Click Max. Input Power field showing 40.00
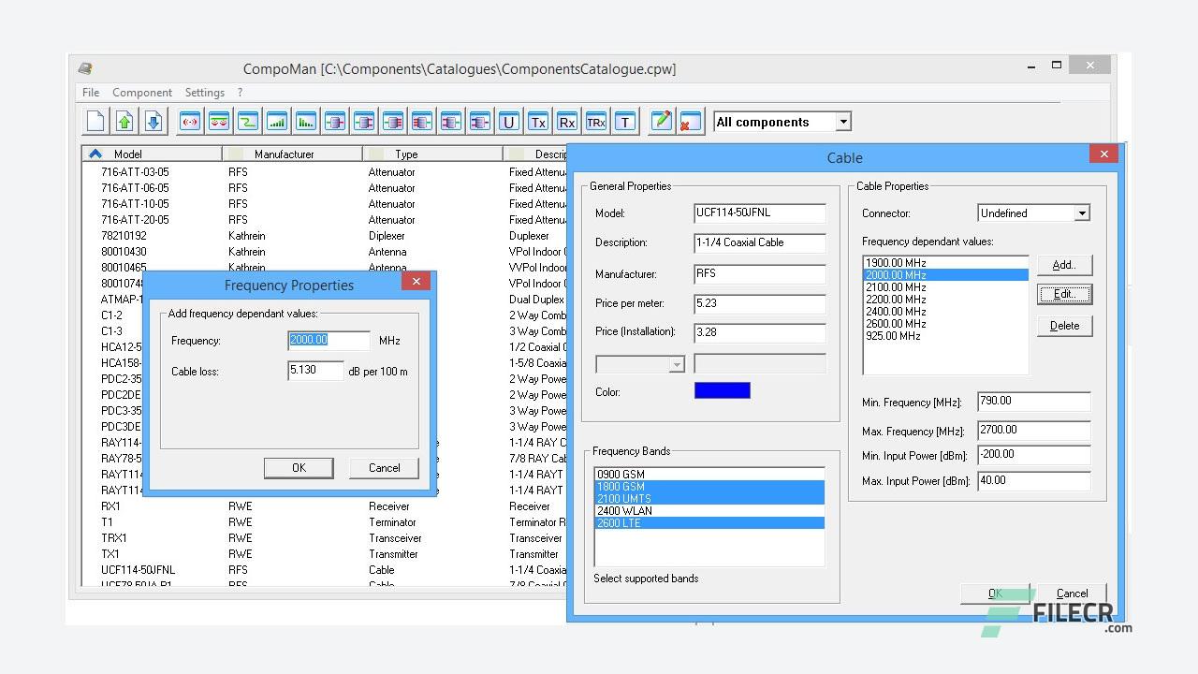 click(1034, 481)
